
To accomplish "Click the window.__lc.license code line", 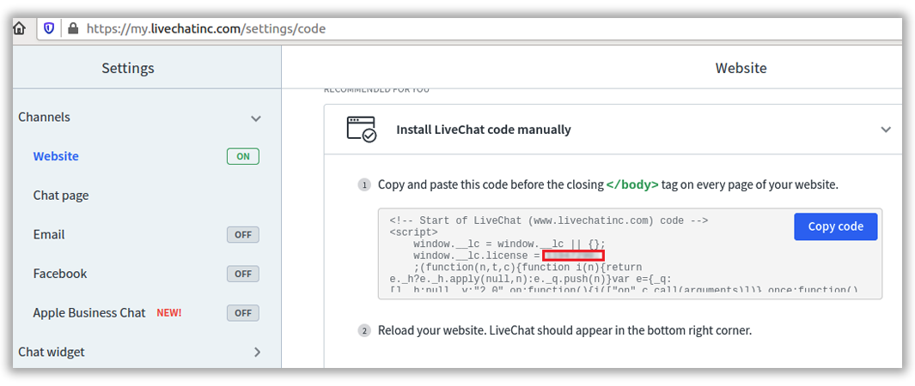I will point(508,256).
